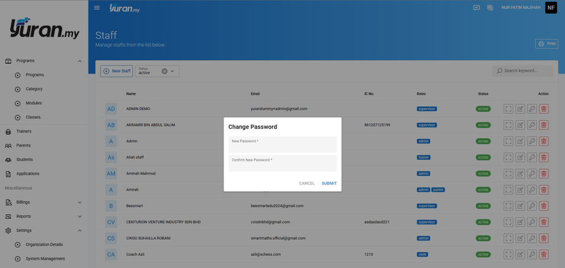Focus the New Password field
Screen dimensions: 565x268
[282, 145]
